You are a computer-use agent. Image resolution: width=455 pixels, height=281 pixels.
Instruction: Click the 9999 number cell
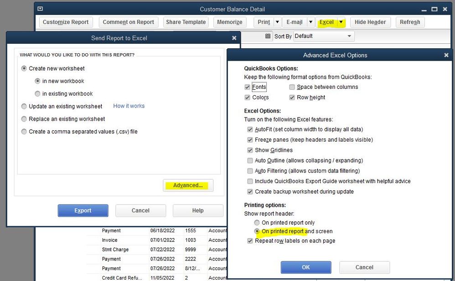pos(191,250)
